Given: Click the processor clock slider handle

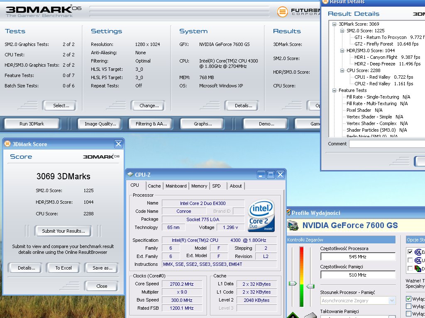Looking at the screenshot, I should [x=293, y=283].
